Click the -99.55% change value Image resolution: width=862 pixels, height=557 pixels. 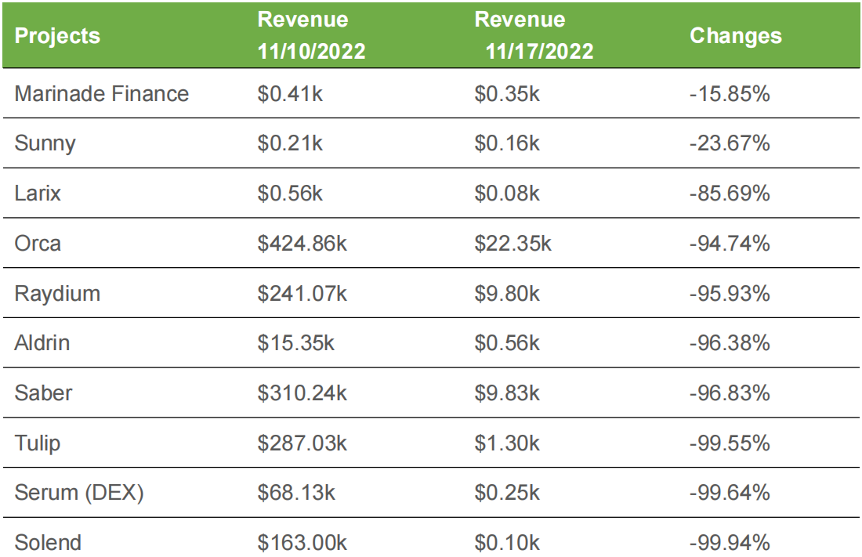[x=730, y=443]
